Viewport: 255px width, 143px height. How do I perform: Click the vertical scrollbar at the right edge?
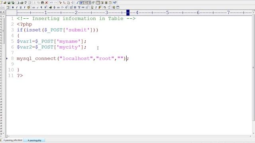[253, 67]
